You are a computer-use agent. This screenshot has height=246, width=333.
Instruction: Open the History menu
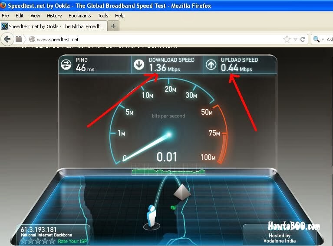point(54,16)
